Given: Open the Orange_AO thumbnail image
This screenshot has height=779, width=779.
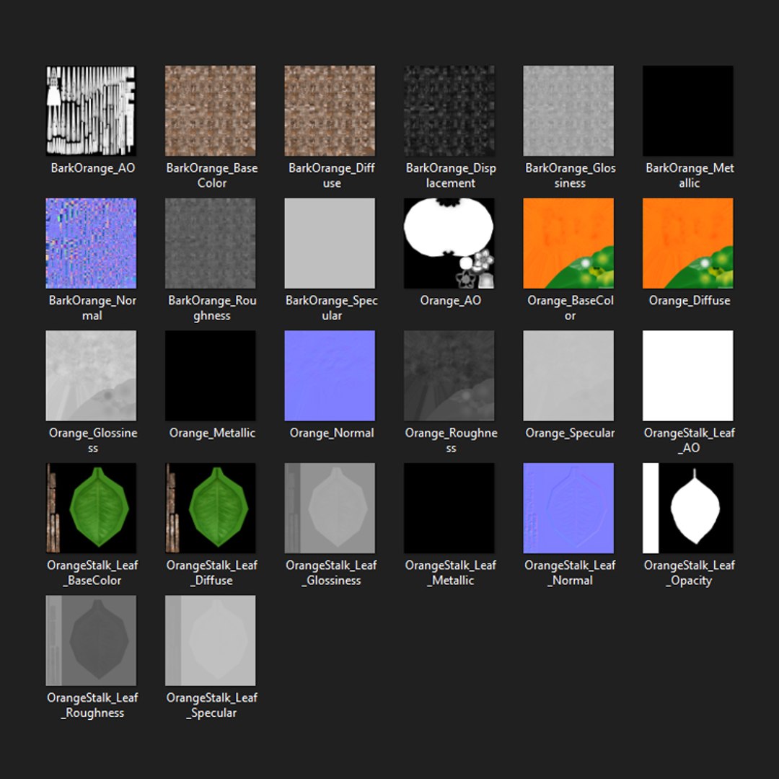Looking at the screenshot, I should (449, 244).
